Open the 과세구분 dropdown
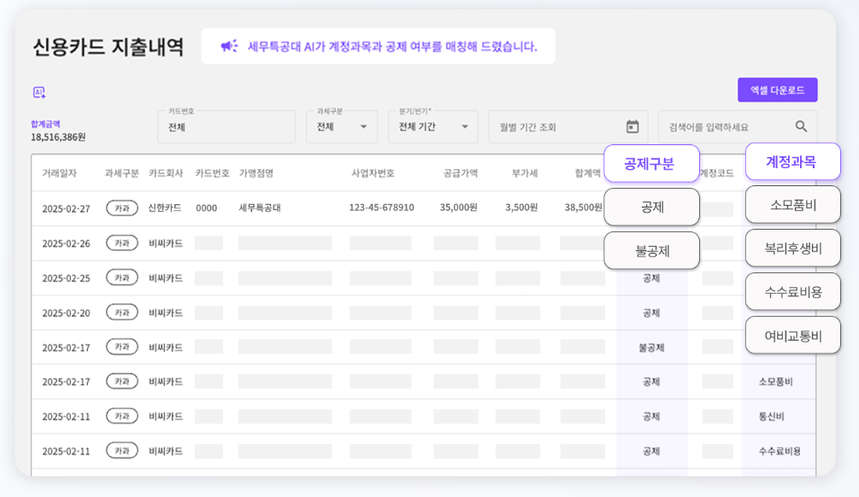 coord(342,126)
